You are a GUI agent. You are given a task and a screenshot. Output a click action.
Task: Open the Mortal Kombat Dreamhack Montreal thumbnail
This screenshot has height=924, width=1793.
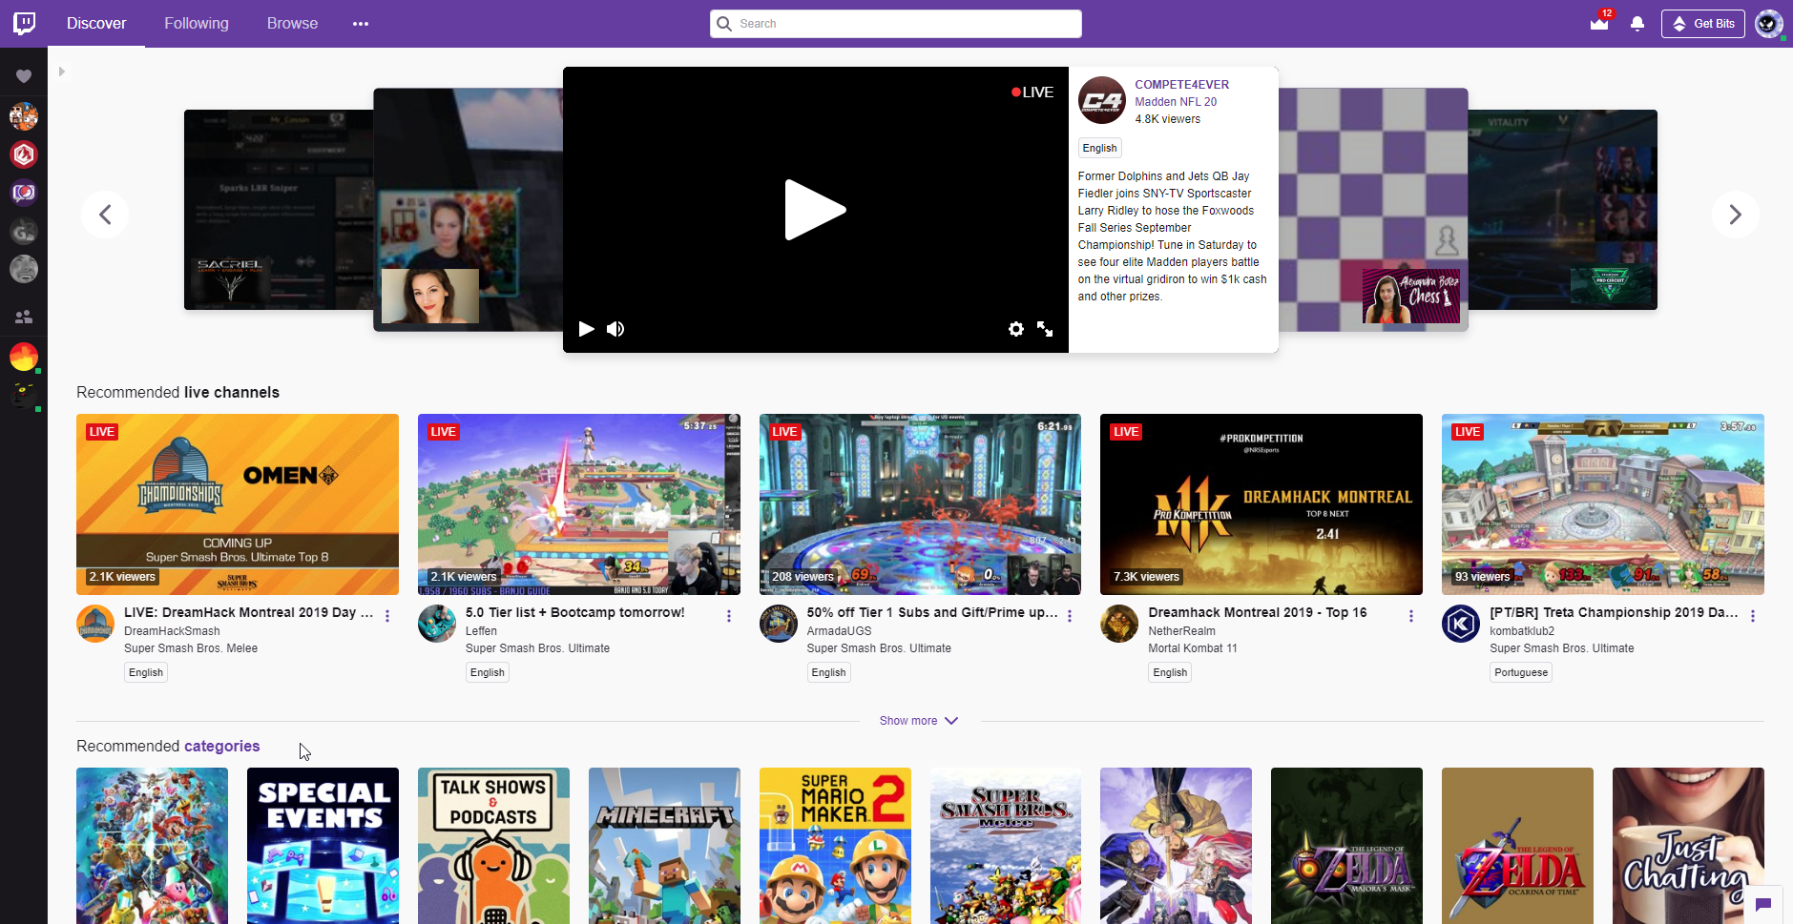1261,504
